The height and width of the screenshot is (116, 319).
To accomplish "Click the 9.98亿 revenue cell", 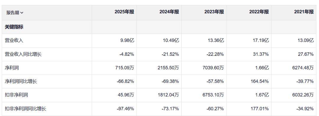I will [127, 41].
